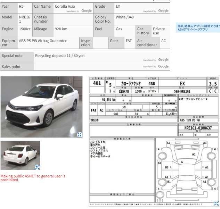Select the '1500cc' engine value
The height and width of the screenshot is (209, 220).
[x=25, y=29]
